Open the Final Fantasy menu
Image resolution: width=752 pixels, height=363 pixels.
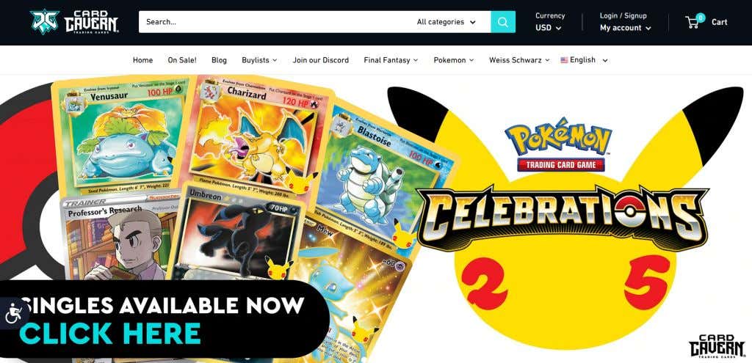coord(391,60)
